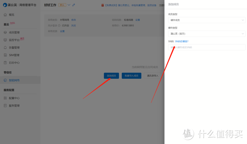Open the 成员类型 dropdown showing 硬件成员
The height and width of the screenshot is (144, 247).
click(207, 20)
